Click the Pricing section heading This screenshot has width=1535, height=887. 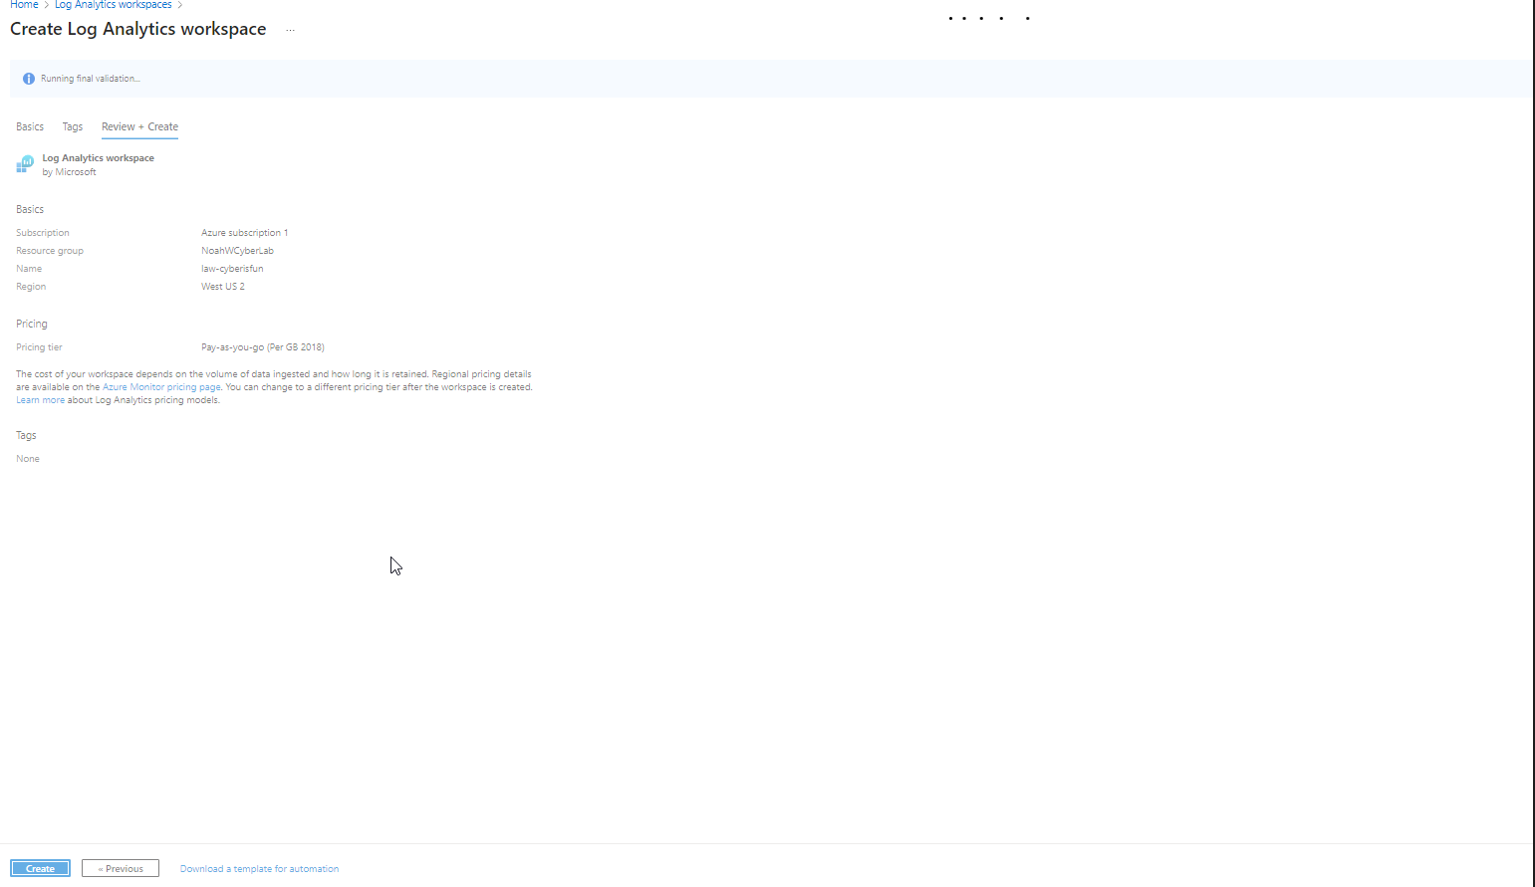tap(32, 324)
